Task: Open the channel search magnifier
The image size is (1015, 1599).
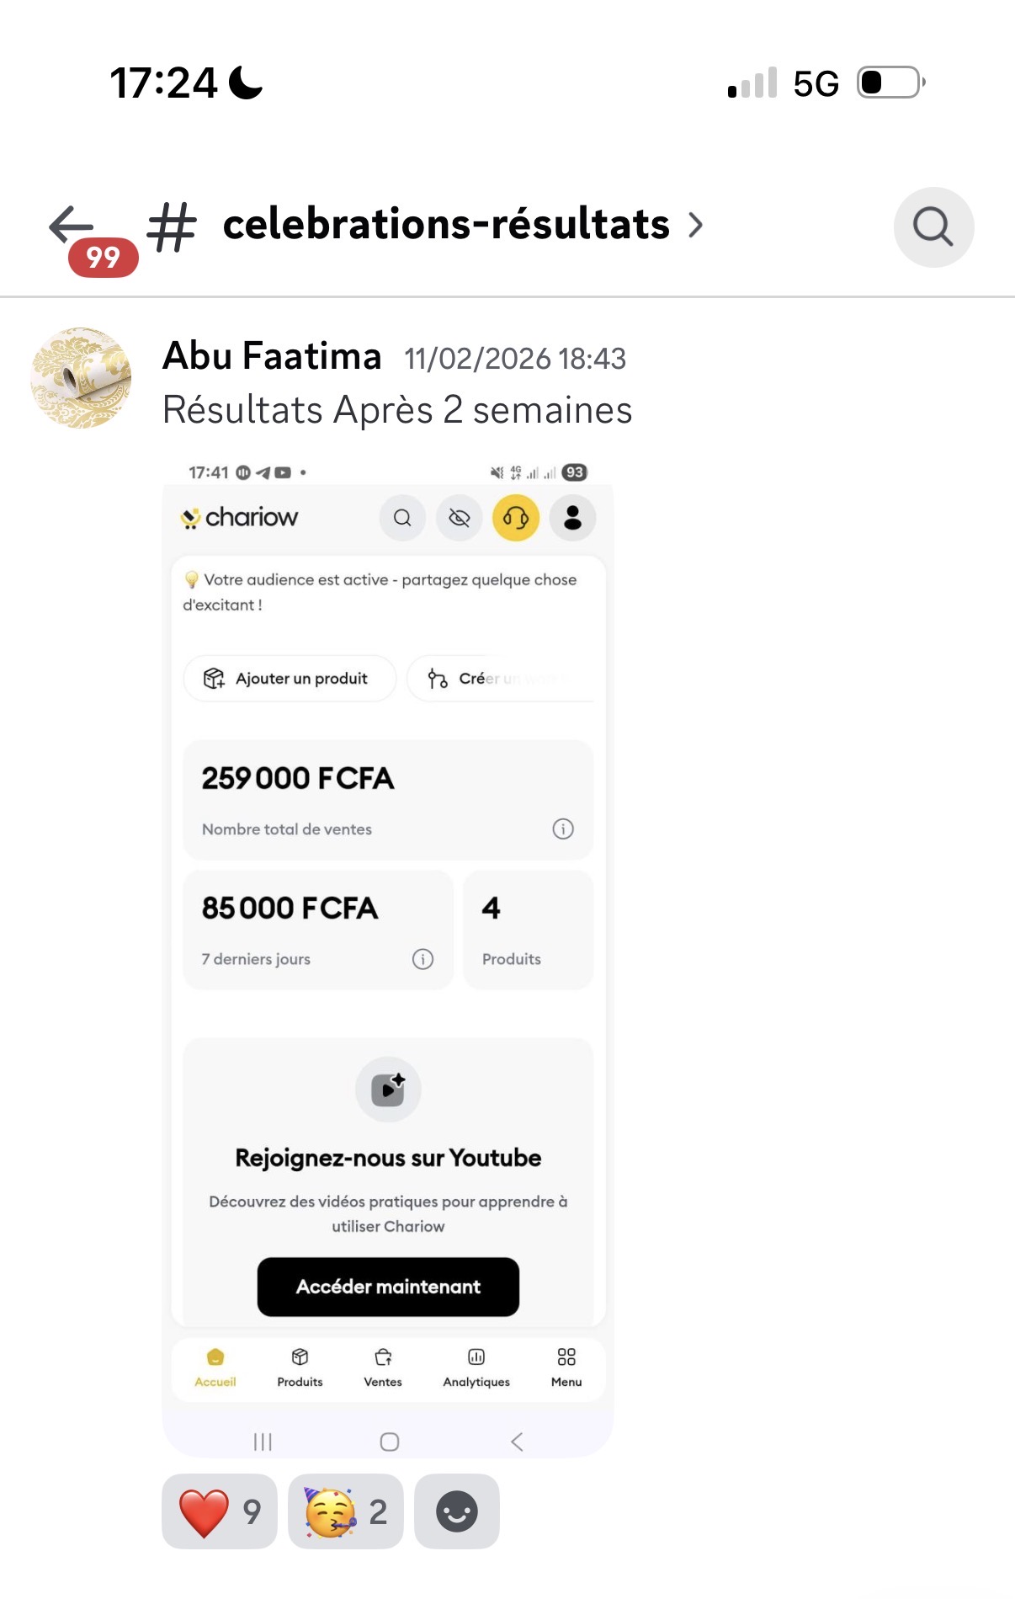Action: pos(933,227)
